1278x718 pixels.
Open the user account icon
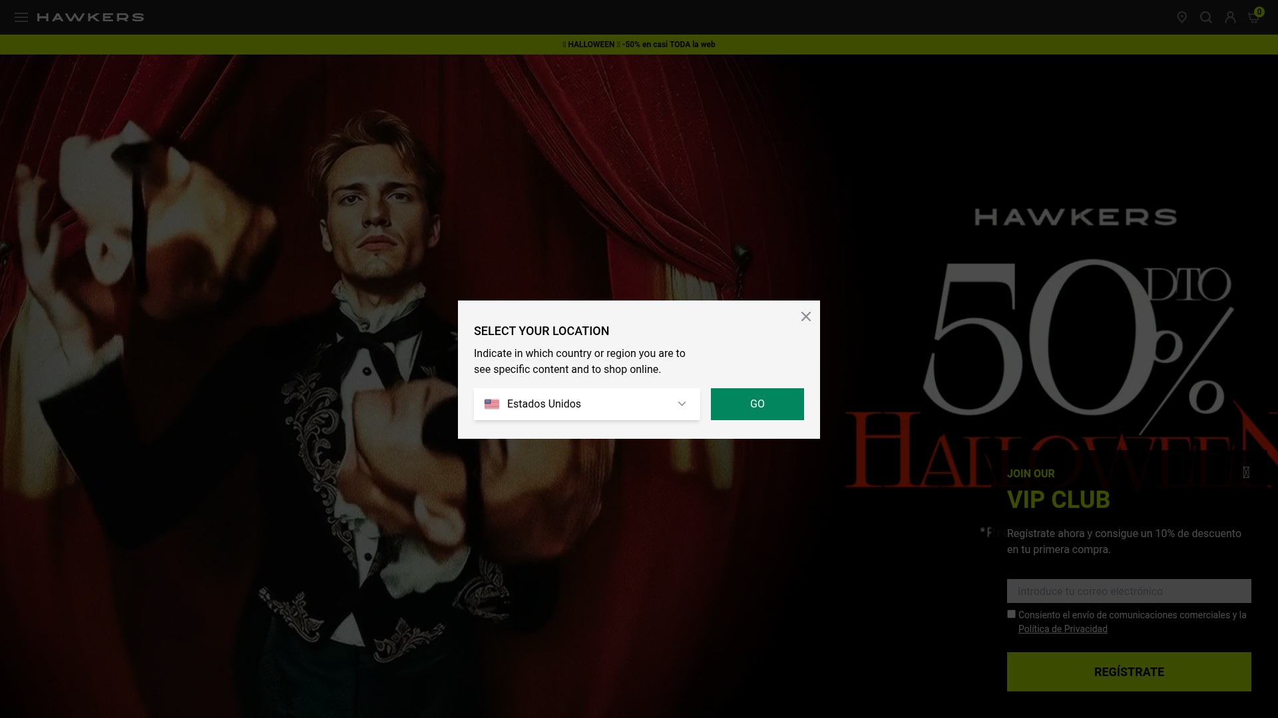click(x=1230, y=17)
